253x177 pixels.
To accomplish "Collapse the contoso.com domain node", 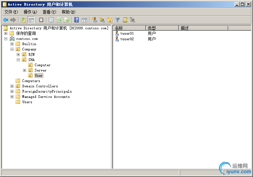I will tap(6, 39).
